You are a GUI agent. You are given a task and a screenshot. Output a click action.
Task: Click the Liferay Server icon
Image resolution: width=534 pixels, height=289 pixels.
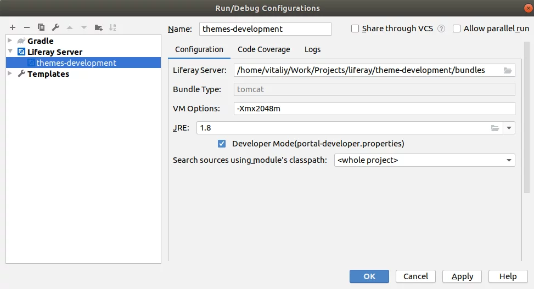click(21, 52)
